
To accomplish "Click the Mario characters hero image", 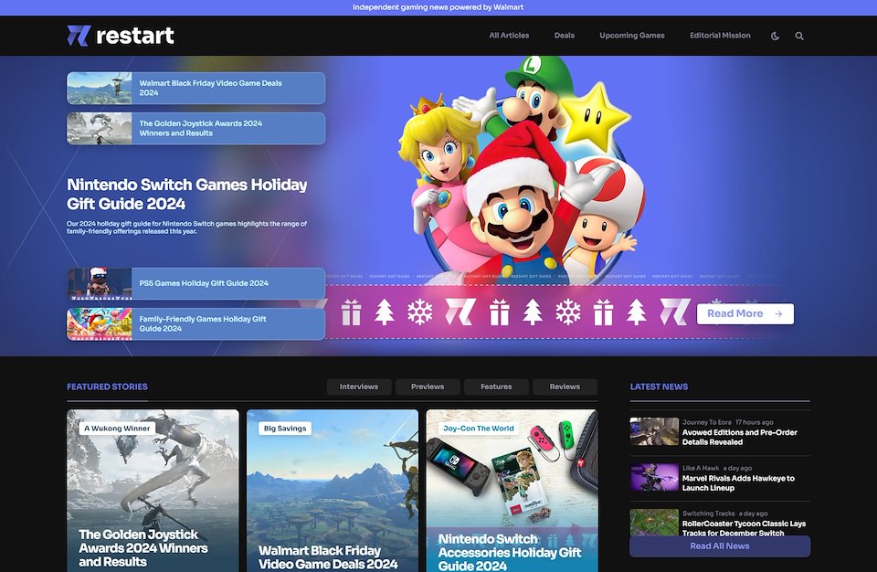I will pyautogui.click(x=522, y=171).
